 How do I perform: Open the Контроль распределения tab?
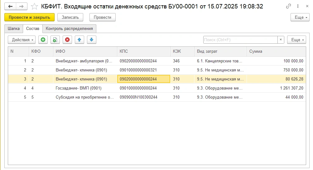point(69,29)
